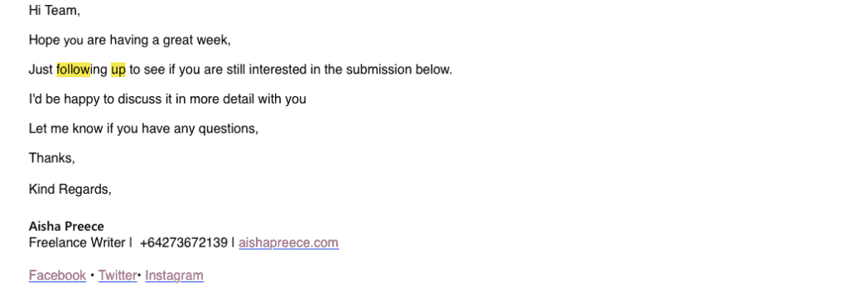Click the yellow highlighted word "up"
The image size is (853, 302).
tap(118, 70)
